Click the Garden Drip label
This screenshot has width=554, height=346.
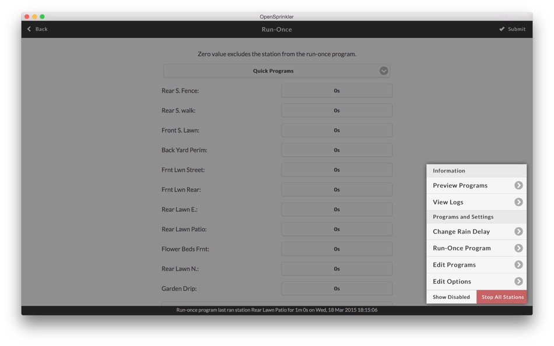(179, 288)
